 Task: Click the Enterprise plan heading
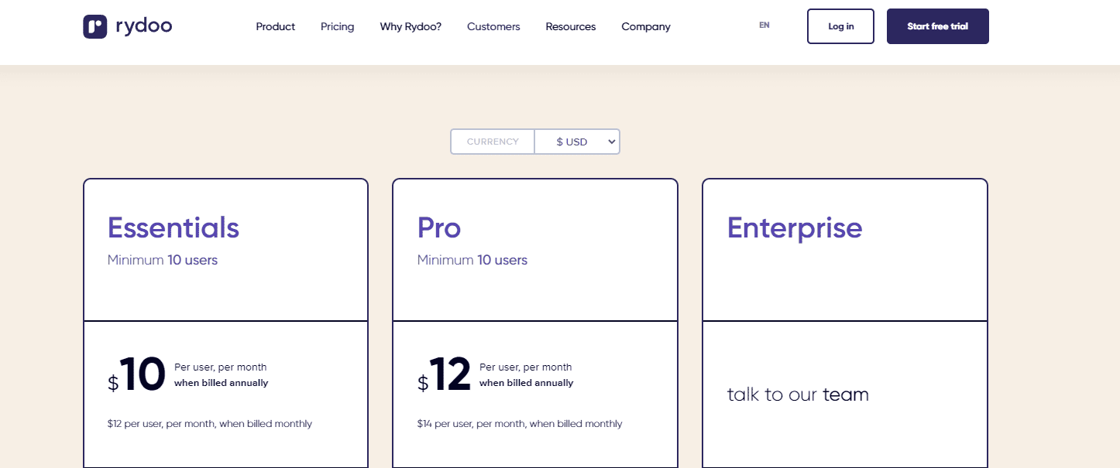[795, 227]
